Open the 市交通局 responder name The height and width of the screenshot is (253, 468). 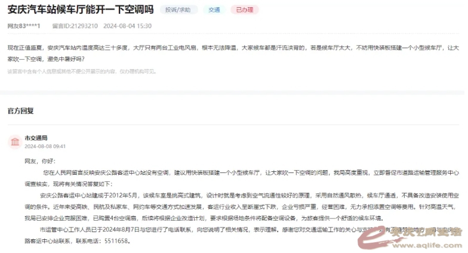tap(36, 137)
